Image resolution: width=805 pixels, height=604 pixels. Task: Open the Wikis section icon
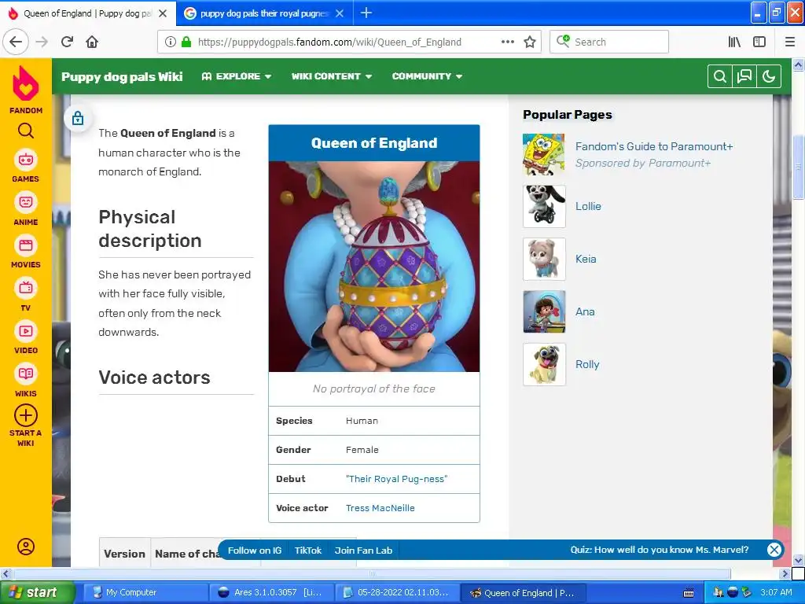[26, 374]
